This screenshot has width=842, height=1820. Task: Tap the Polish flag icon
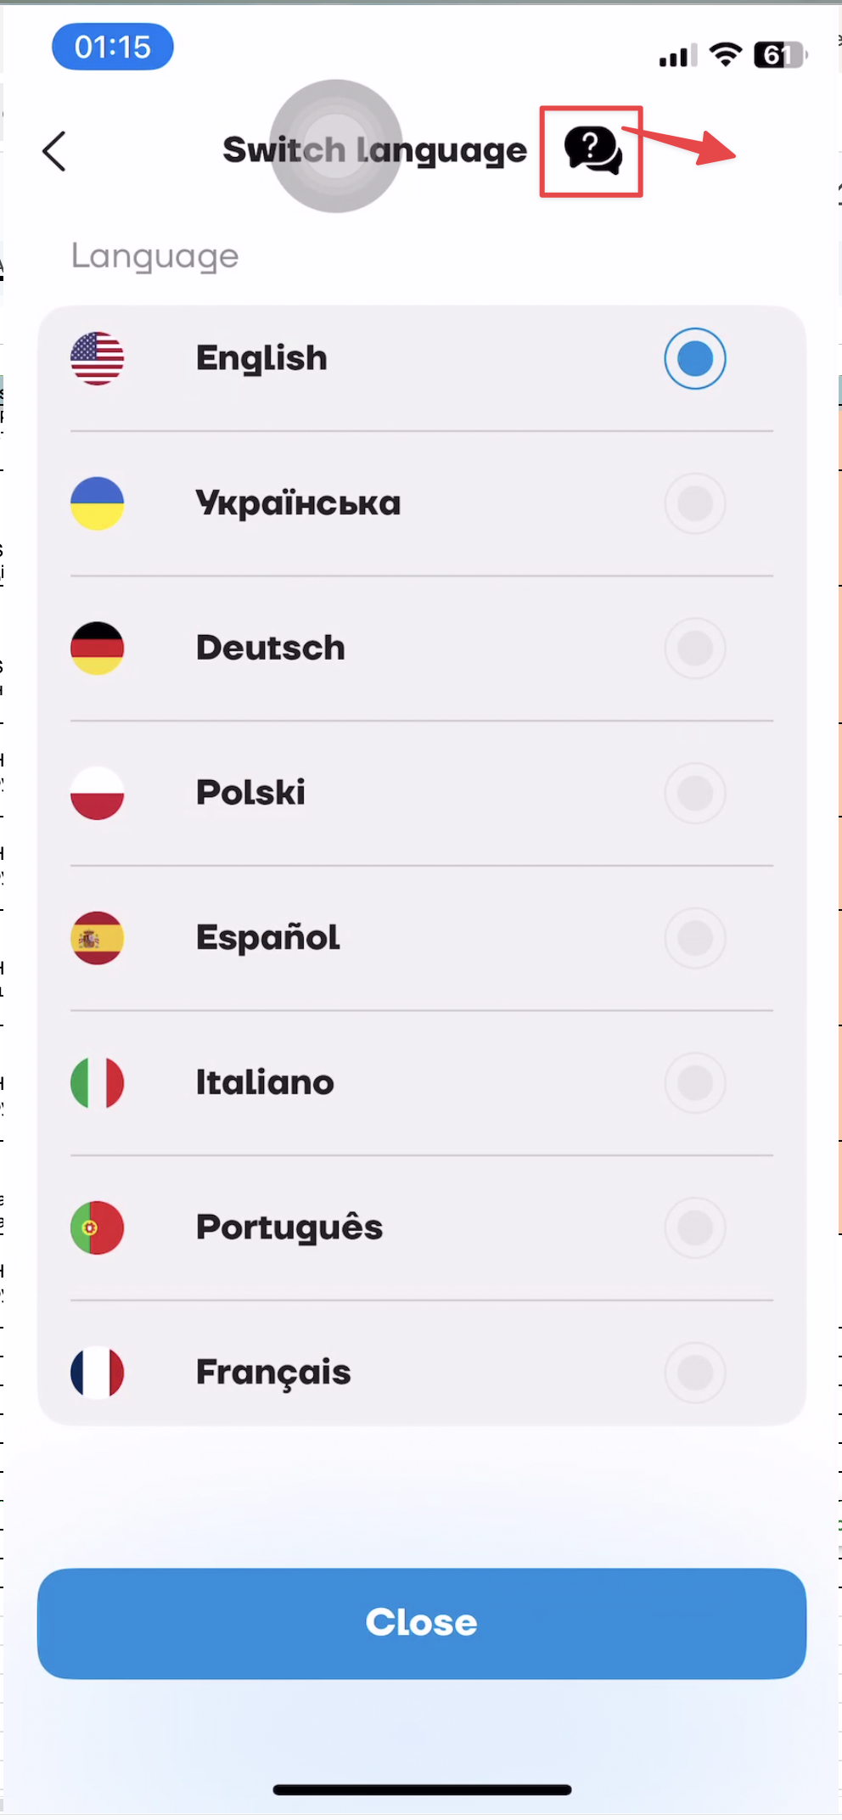pos(97,793)
